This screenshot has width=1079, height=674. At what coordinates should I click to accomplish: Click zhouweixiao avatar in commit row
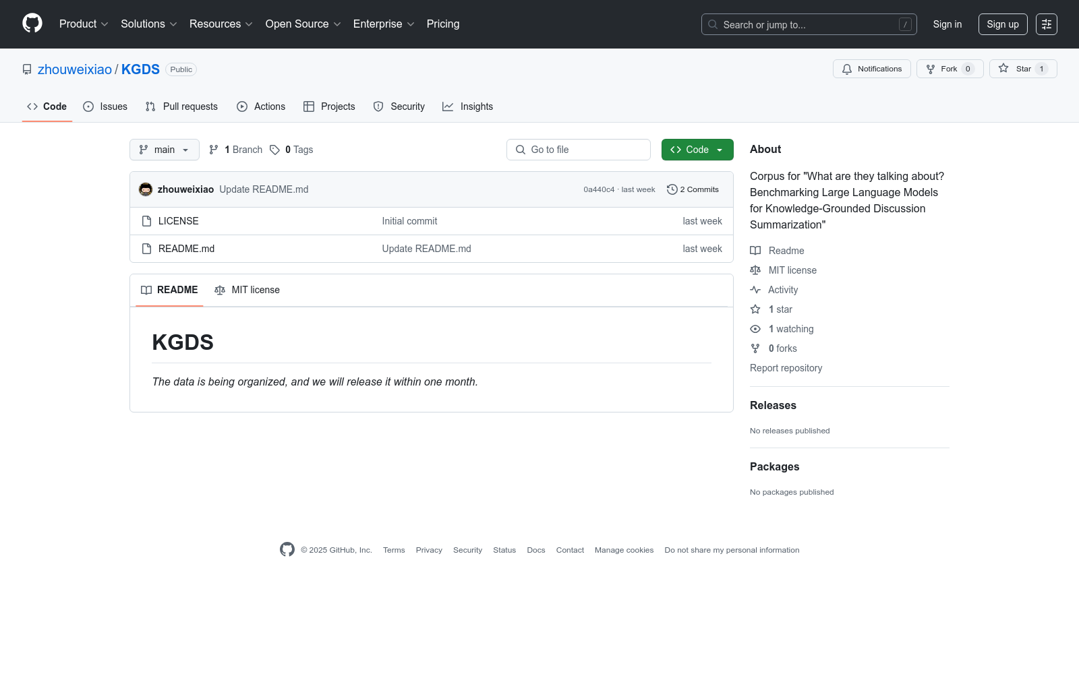click(146, 189)
